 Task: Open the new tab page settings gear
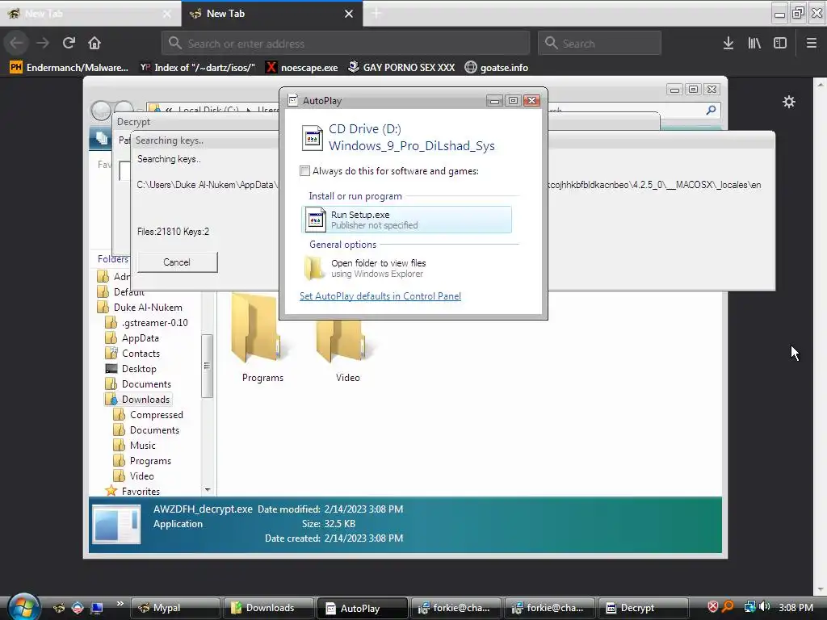click(x=788, y=102)
